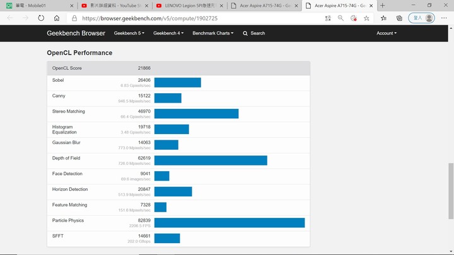Add page to favorites star icon
The image size is (454, 255).
click(x=366, y=18)
